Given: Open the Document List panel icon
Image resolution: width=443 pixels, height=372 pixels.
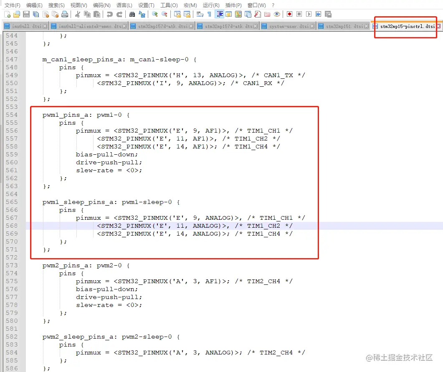Looking at the screenshot, I should (x=248, y=14).
